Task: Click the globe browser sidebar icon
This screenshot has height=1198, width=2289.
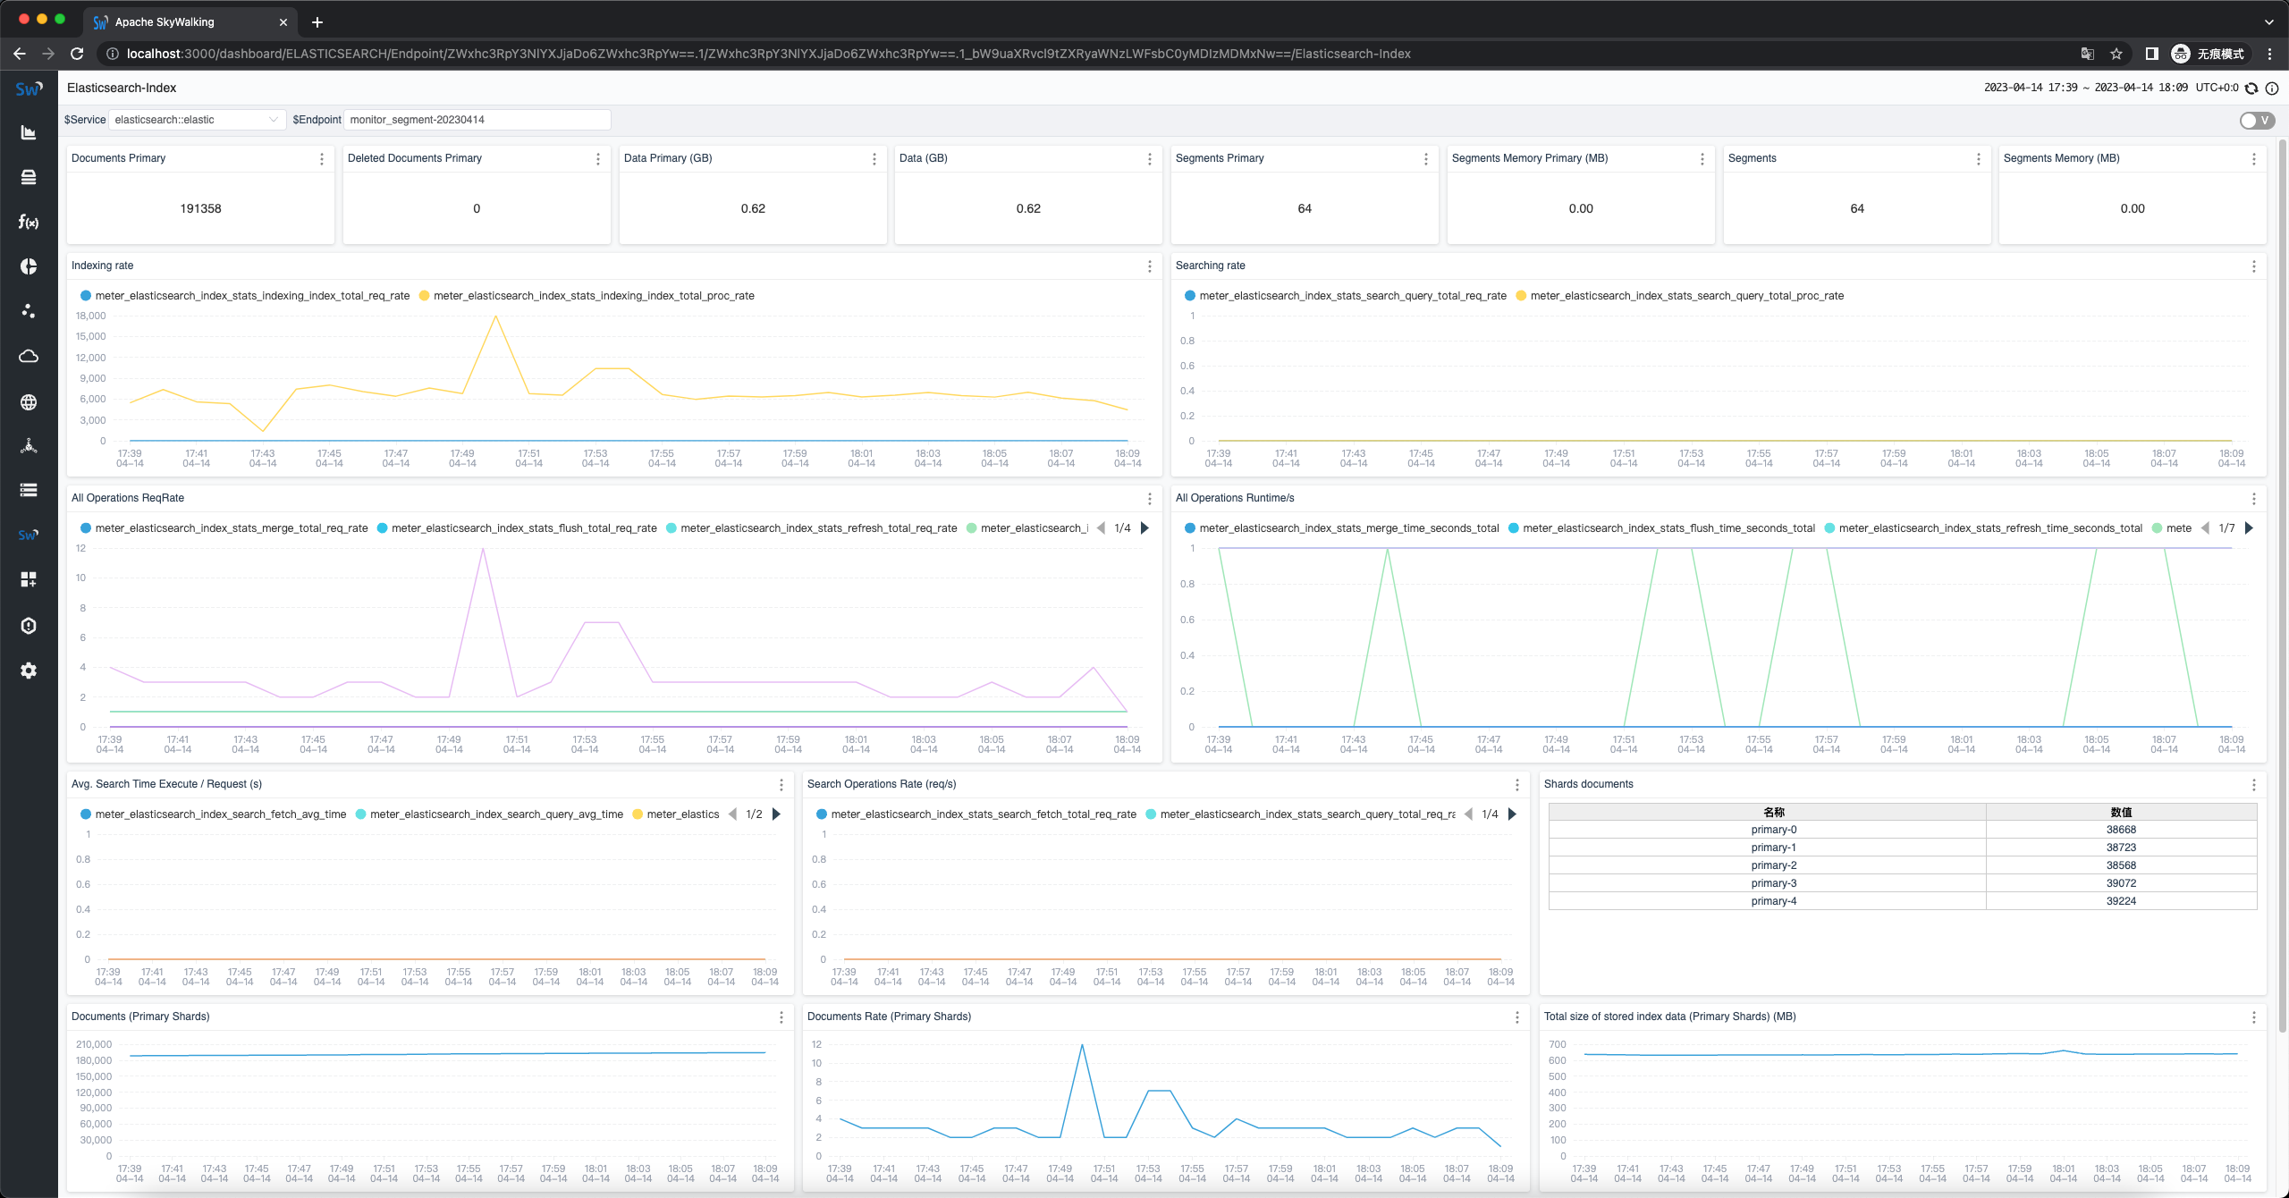Action: click(x=29, y=401)
